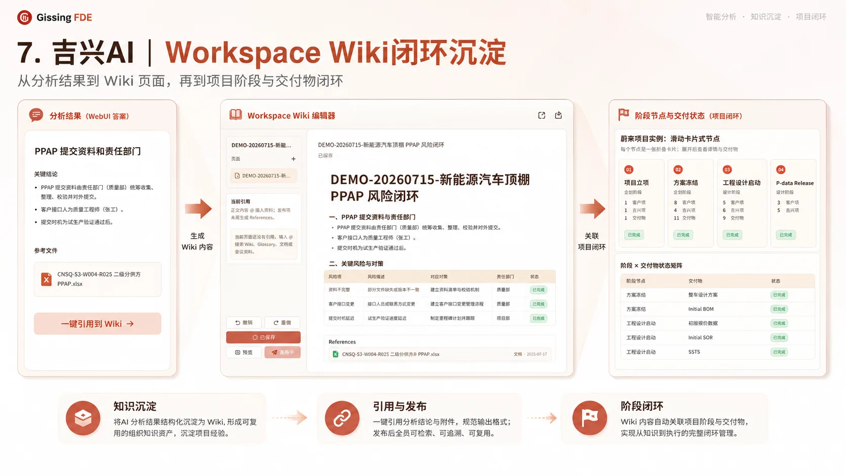Click the DEMO-20260715-新能... workspace title in sidebar
Screen dimensions: 846x476
[x=261, y=145]
